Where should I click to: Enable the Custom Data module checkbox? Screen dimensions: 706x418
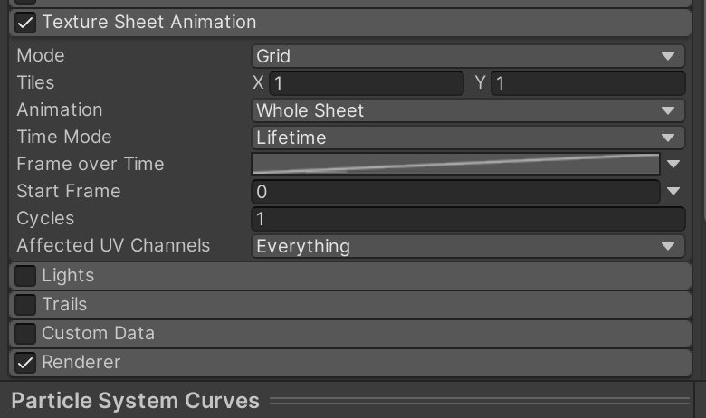pos(25,334)
